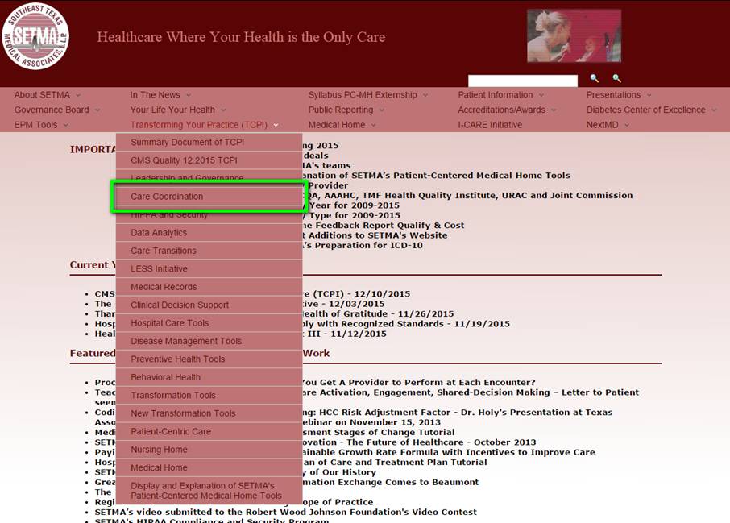The width and height of the screenshot is (730, 523).
Task: Open Preventive Health Tools entry
Action: 209,359
